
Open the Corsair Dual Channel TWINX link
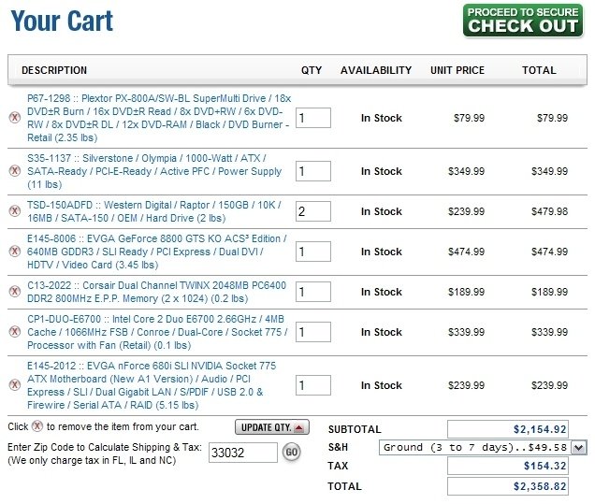[x=150, y=285]
